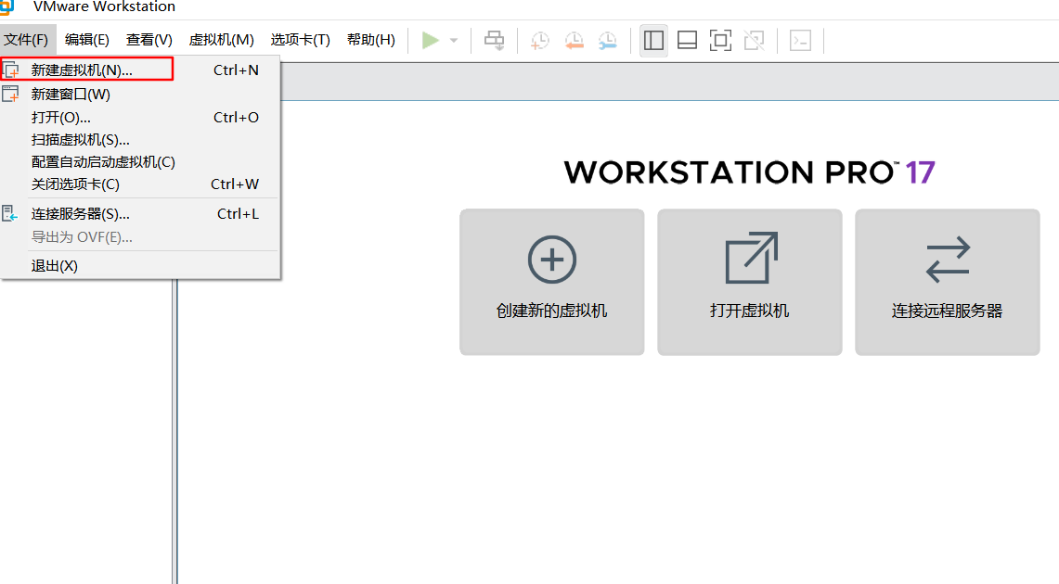This screenshot has height=584, width=1059.
Task: Choose 打开(O)... from File menu
Action: [140, 118]
